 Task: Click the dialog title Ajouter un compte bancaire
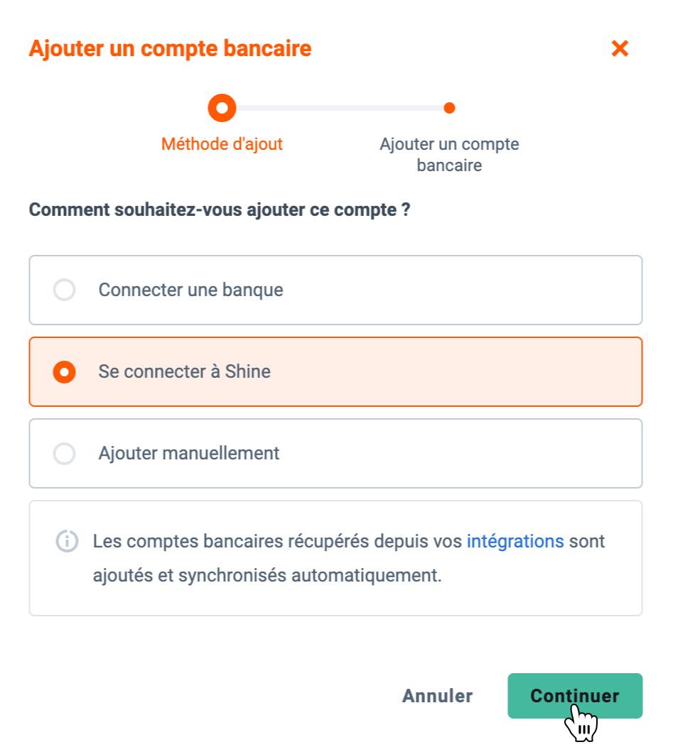pyautogui.click(x=171, y=48)
